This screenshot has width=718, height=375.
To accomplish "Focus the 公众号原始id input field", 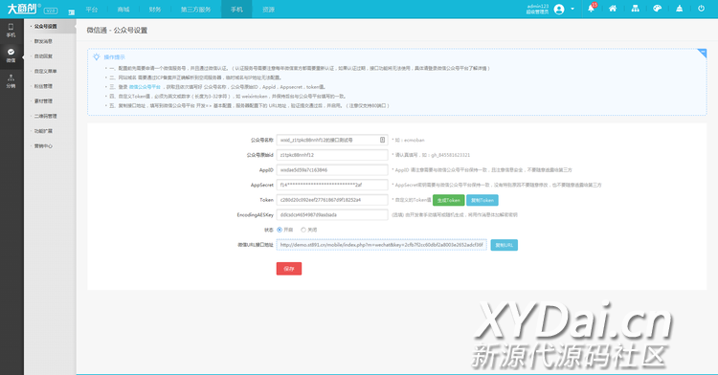I will (332, 155).
